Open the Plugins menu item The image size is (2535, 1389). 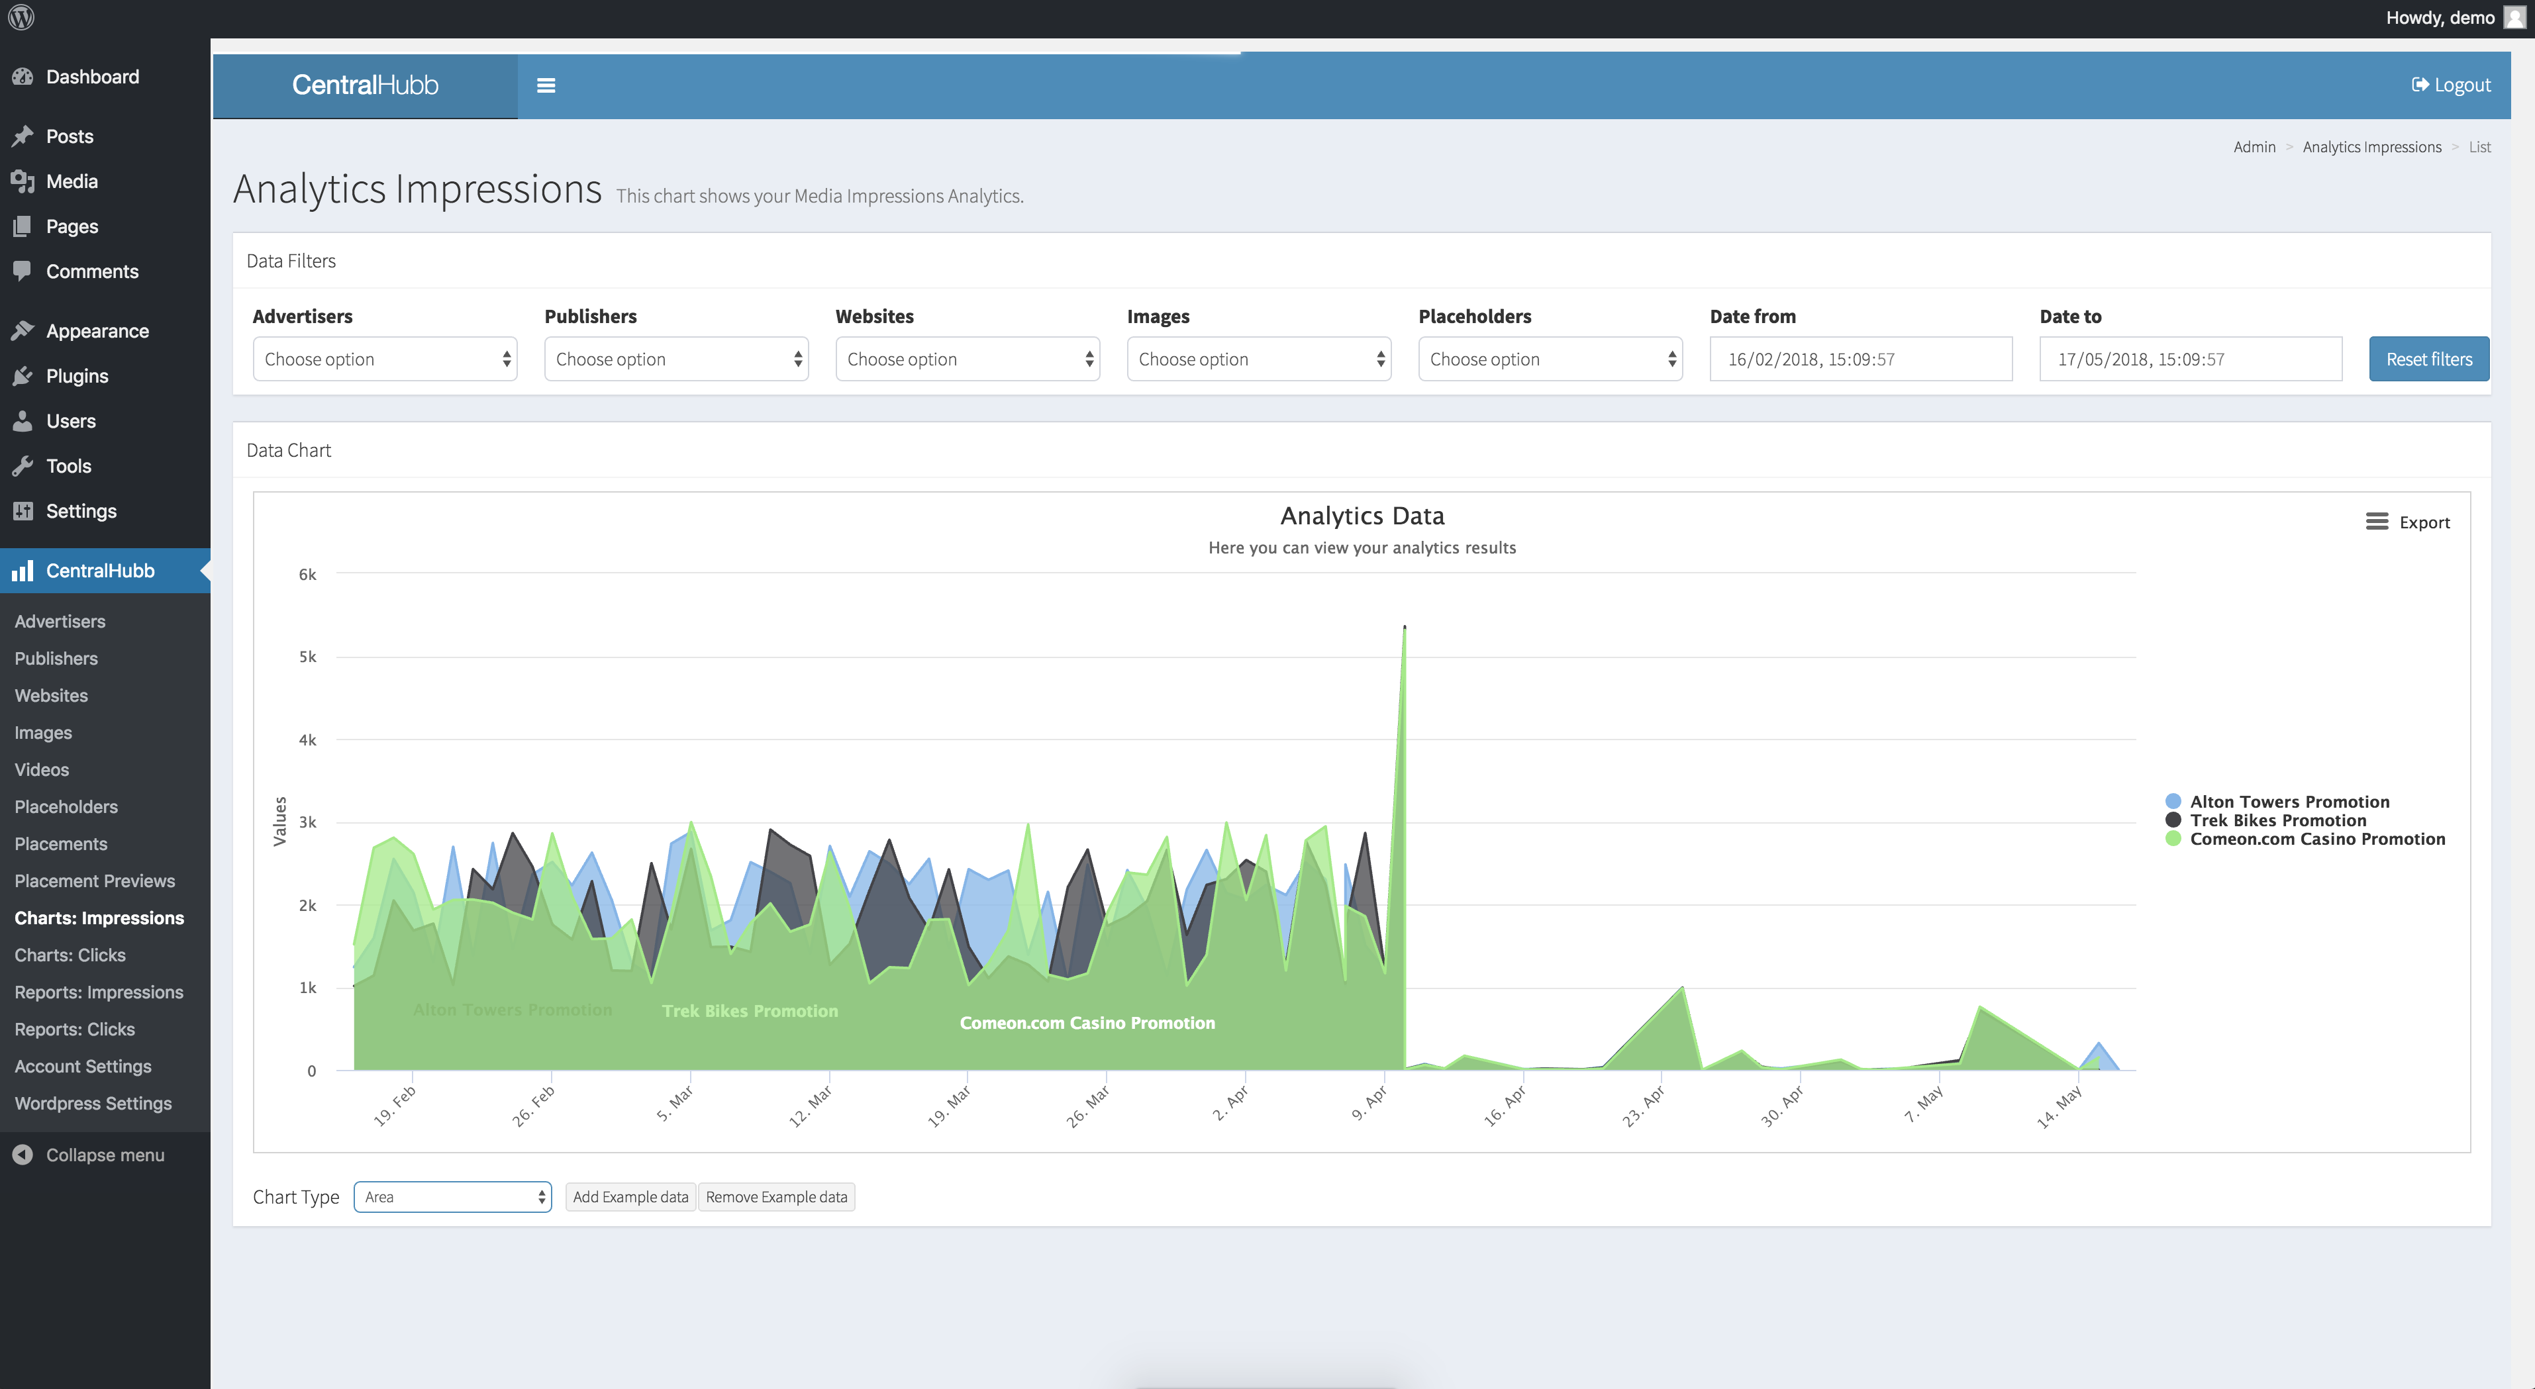pyautogui.click(x=105, y=376)
